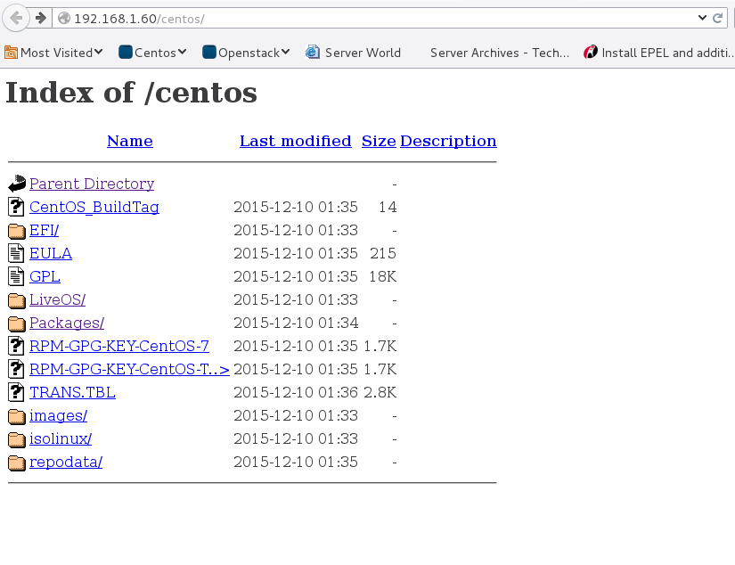The width and height of the screenshot is (735, 565).
Task: Open the RPM-GPG-KEY-CentOS-7 file
Action: (x=119, y=346)
